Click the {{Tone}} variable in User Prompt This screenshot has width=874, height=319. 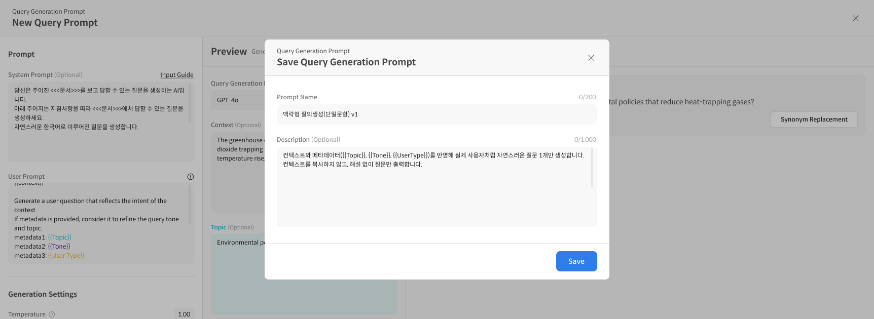pyautogui.click(x=59, y=247)
